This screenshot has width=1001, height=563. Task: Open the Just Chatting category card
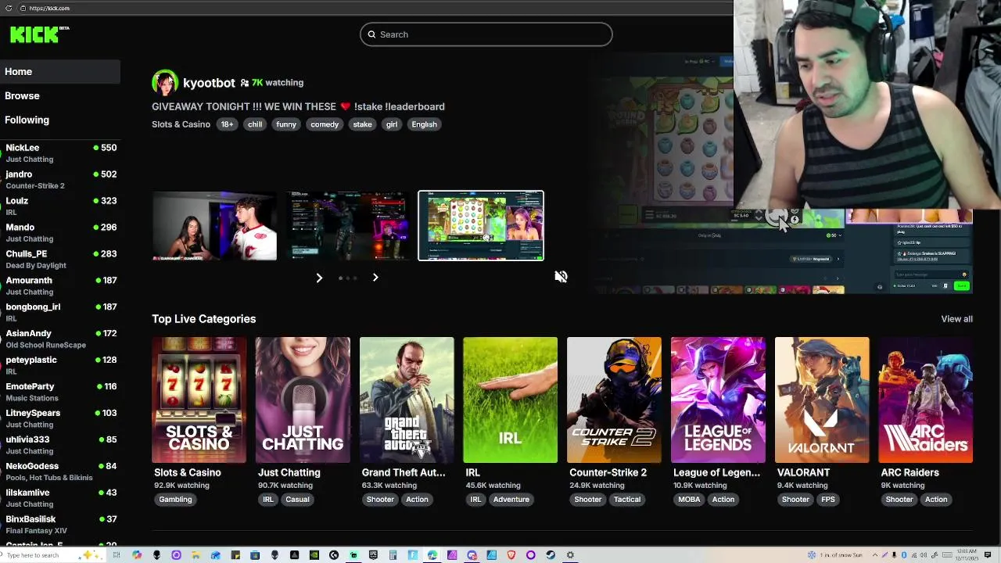[x=303, y=400]
